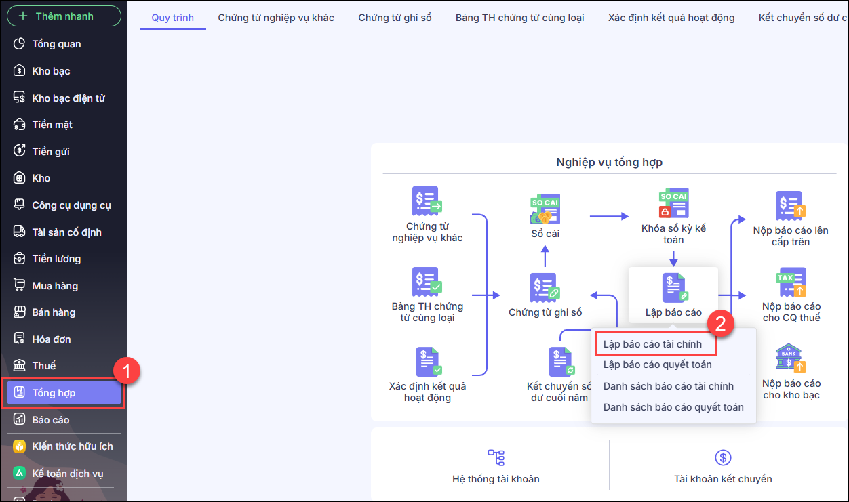Screen dimensions: 849x502
Task: Open Hệ thống tài khoản icon
Action: click(496, 457)
